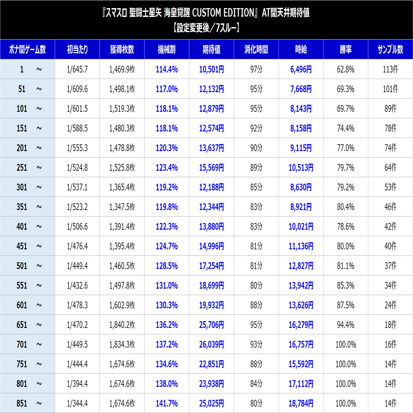Click the 114.4% payout rate cell
The height and width of the screenshot is (413, 413).
(167, 69)
